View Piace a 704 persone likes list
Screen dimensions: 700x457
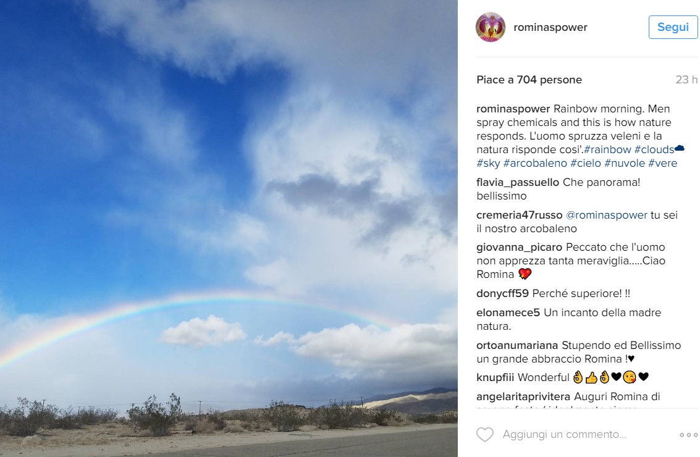pos(529,80)
